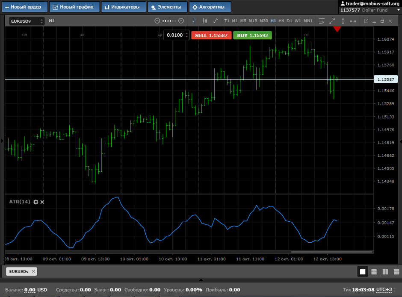Select the H4 timeframe

click(281, 21)
